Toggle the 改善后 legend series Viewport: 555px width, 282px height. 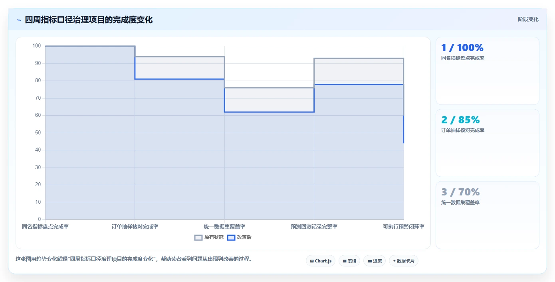(239, 237)
